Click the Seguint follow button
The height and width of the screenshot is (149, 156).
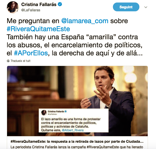126,7
